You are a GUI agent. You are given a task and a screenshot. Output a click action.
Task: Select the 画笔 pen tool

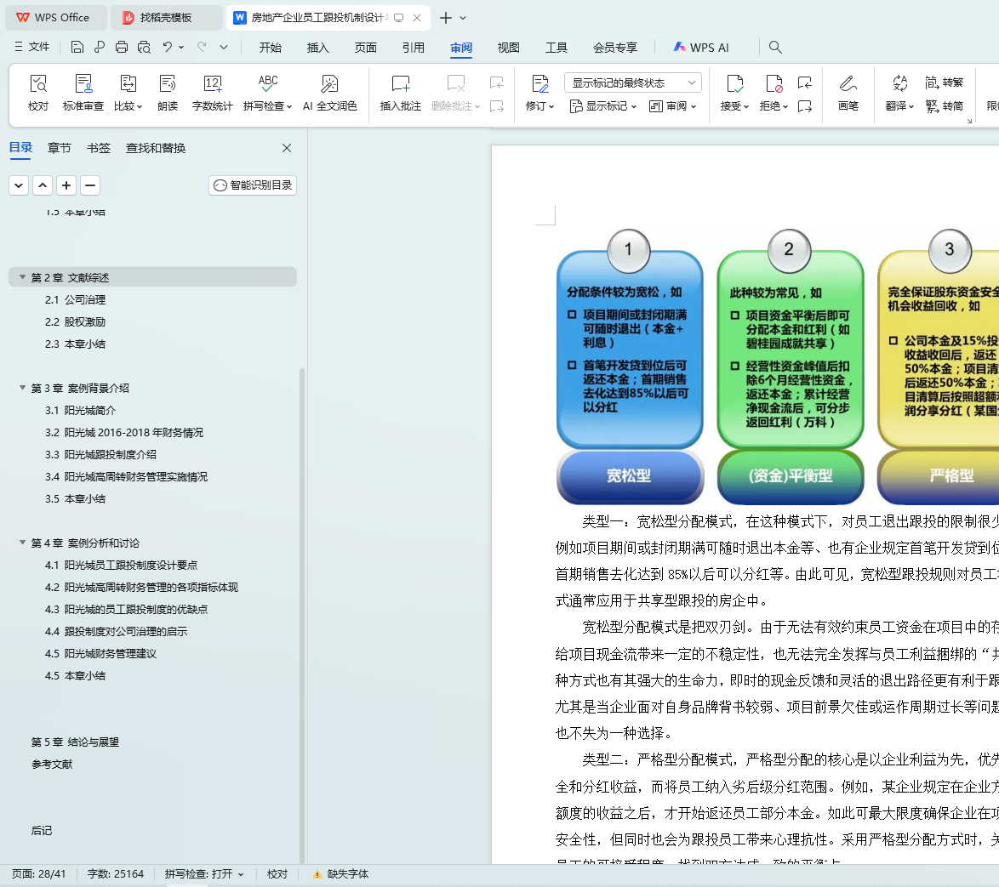click(848, 93)
